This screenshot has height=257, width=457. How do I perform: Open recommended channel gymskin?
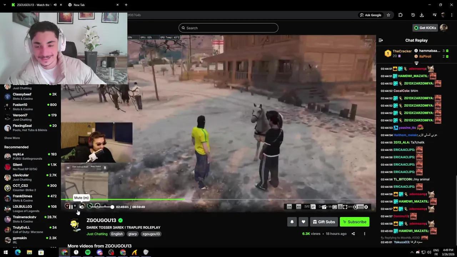(30, 240)
